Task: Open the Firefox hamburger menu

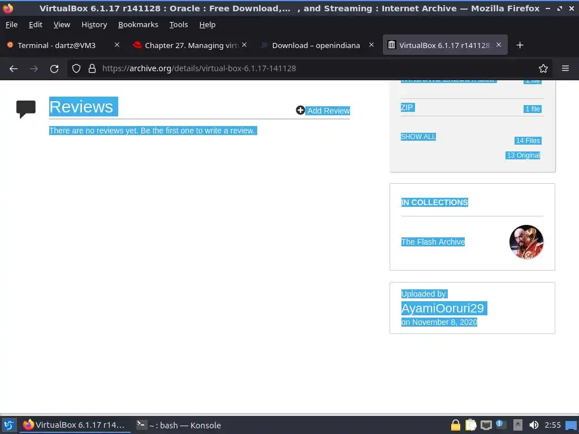Action: (565, 68)
